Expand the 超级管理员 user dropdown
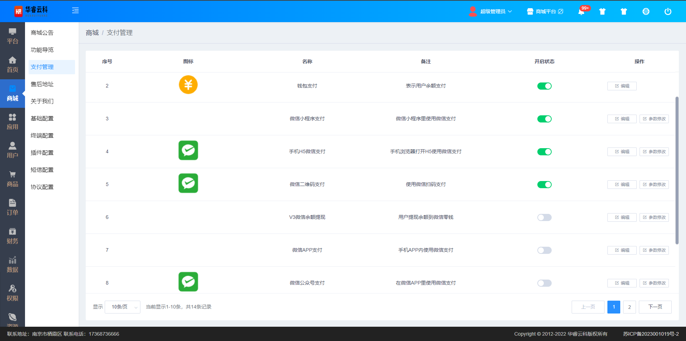 coord(496,11)
